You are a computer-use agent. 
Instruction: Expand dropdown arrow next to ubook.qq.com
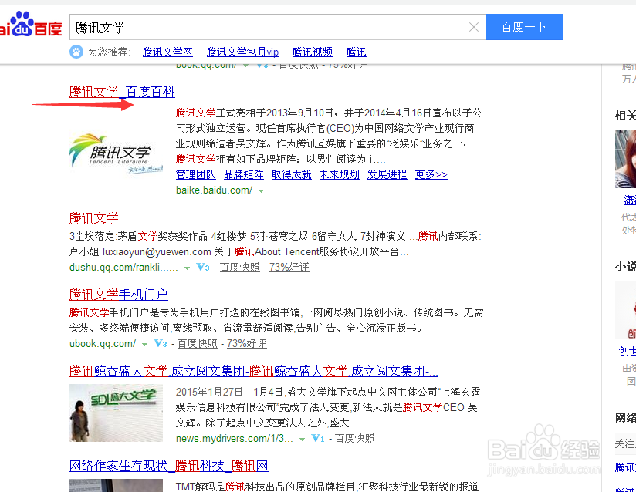(144, 345)
